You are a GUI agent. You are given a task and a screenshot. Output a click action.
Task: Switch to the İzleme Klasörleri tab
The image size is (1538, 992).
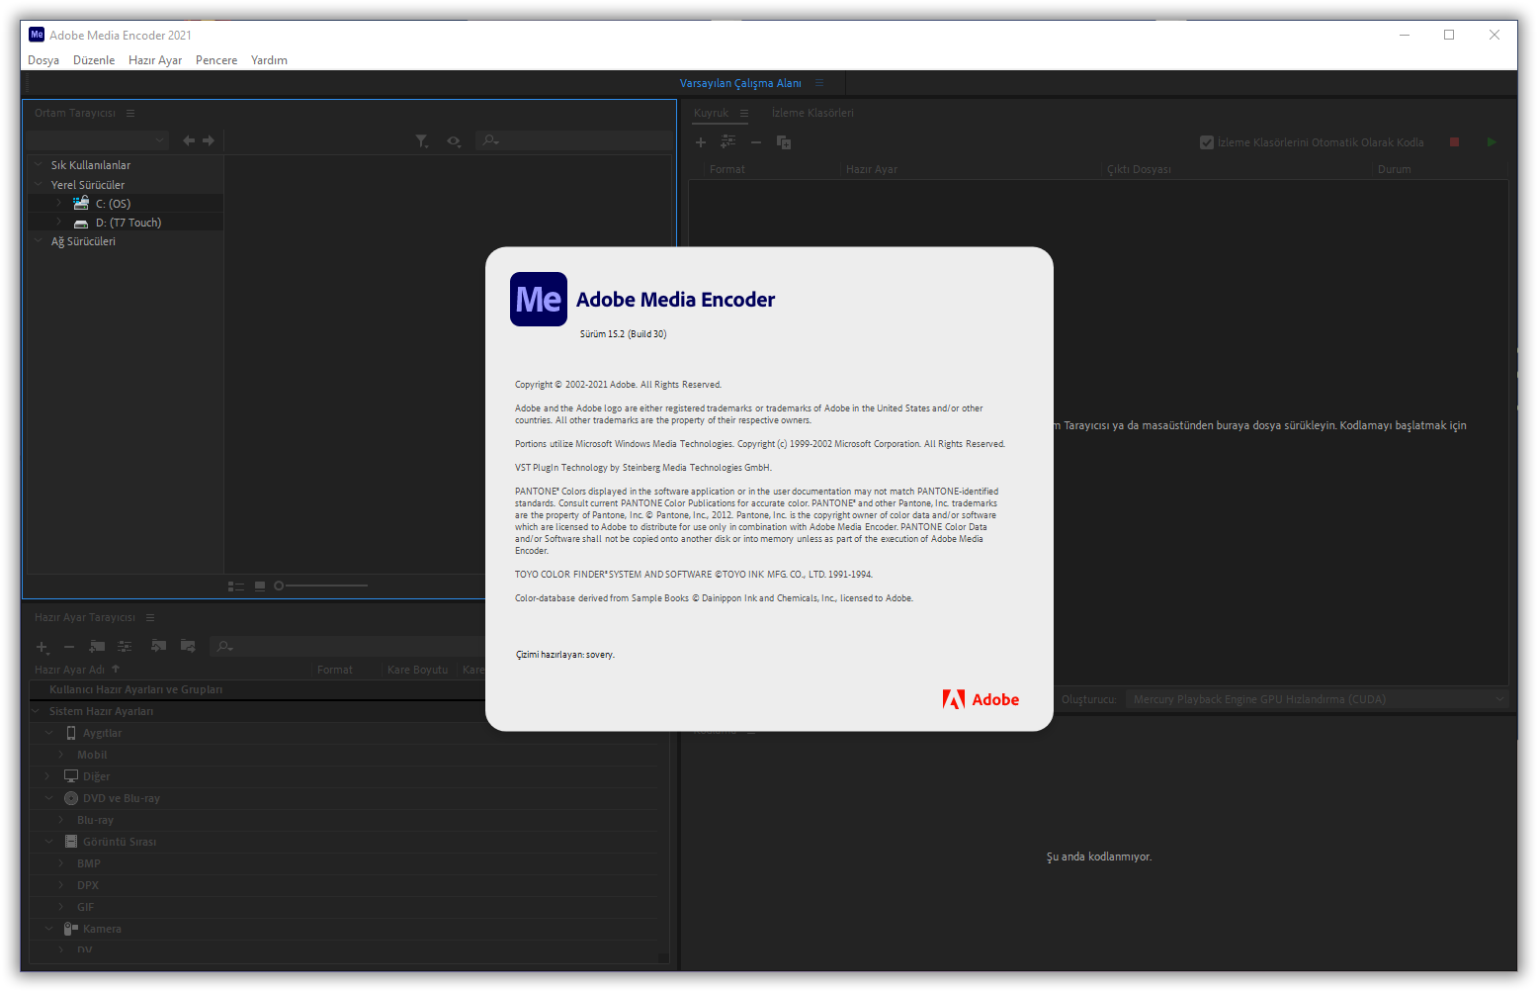pos(812,113)
